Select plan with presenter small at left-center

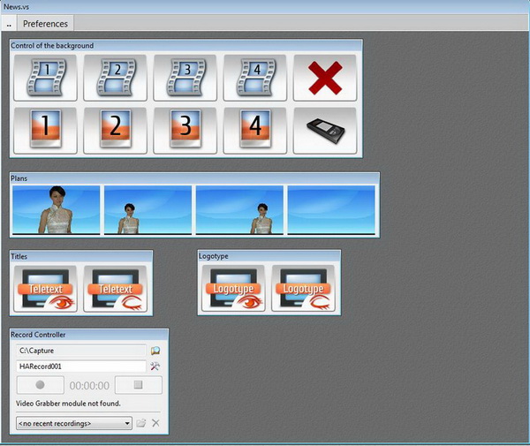(148, 210)
